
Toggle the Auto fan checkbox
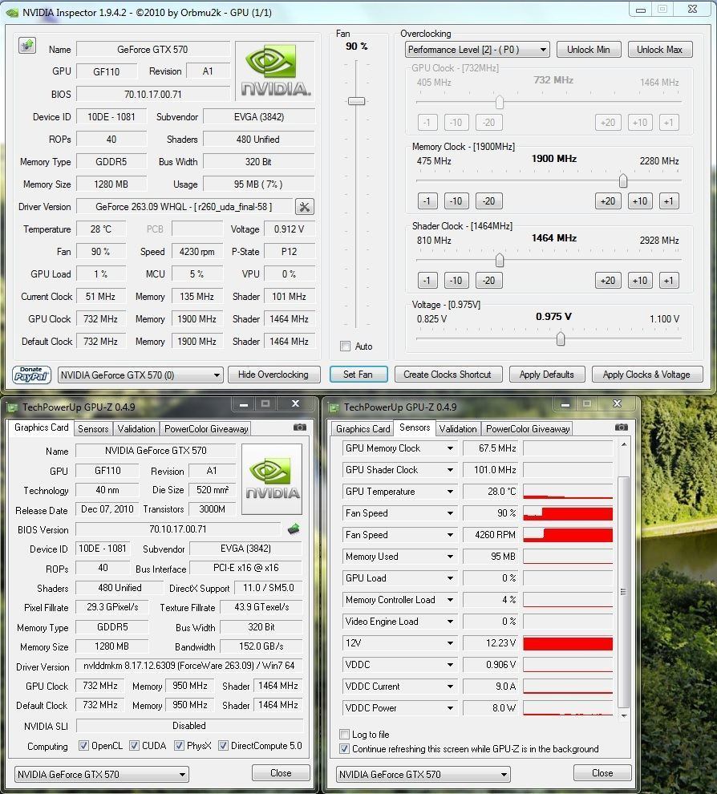click(x=346, y=346)
